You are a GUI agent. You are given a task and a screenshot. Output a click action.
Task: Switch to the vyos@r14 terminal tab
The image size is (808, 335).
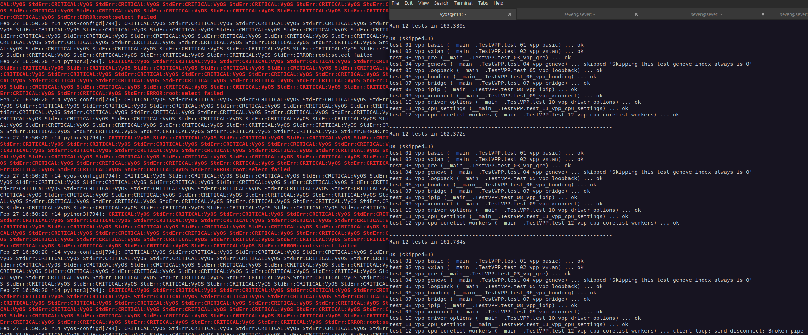coord(453,14)
